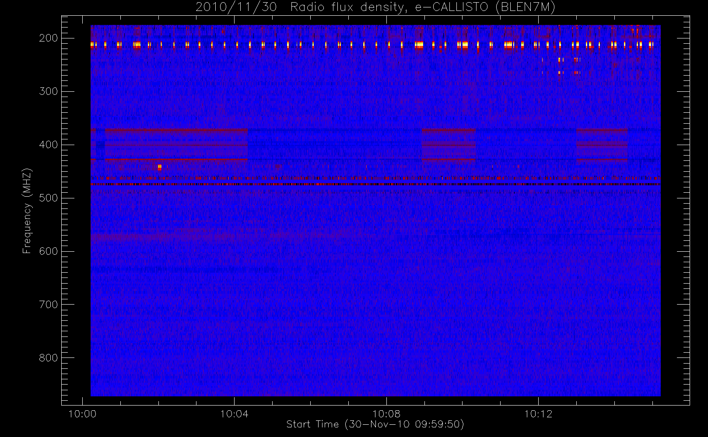This screenshot has width=708, height=437.
Task: Click the 400 frequency tick label
Action: 49,145
